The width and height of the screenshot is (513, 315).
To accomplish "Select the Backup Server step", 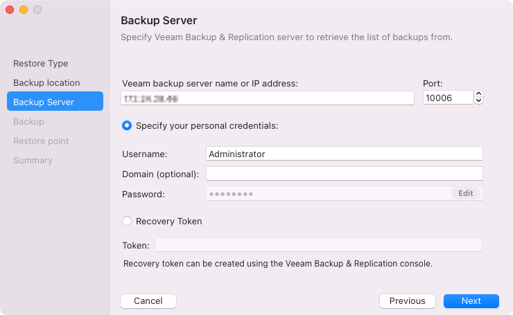I will (x=55, y=101).
